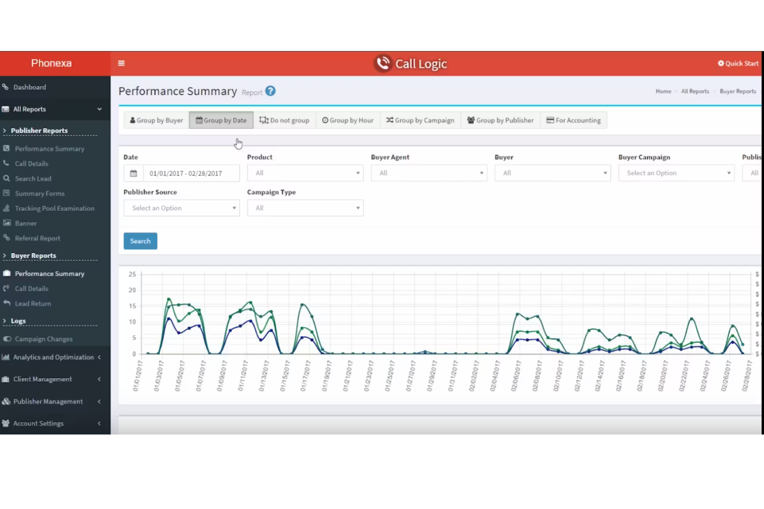Click the 02/06/2017 peak point on chart
The image size is (764, 509).
pos(517,314)
